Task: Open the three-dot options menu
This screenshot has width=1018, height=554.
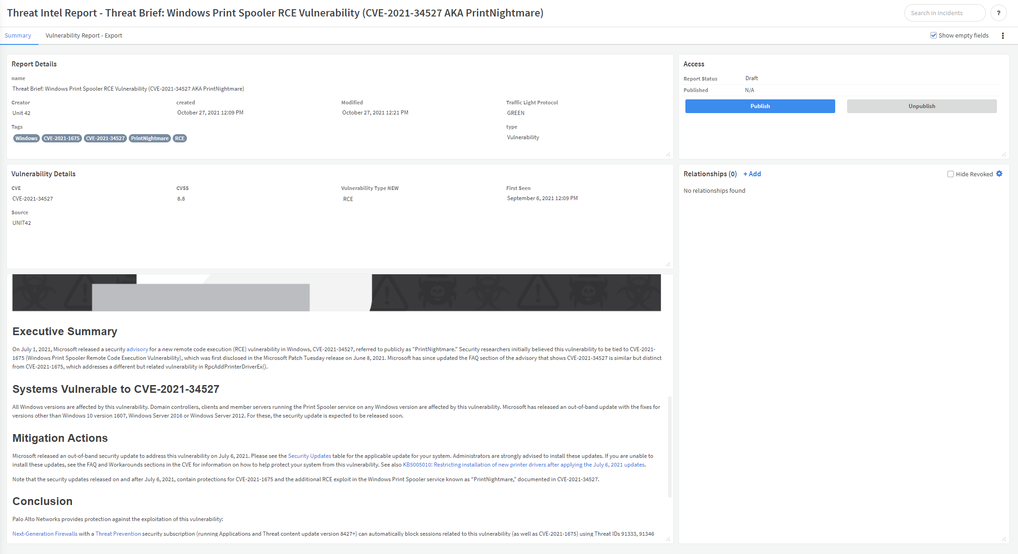Action: [x=1003, y=36]
